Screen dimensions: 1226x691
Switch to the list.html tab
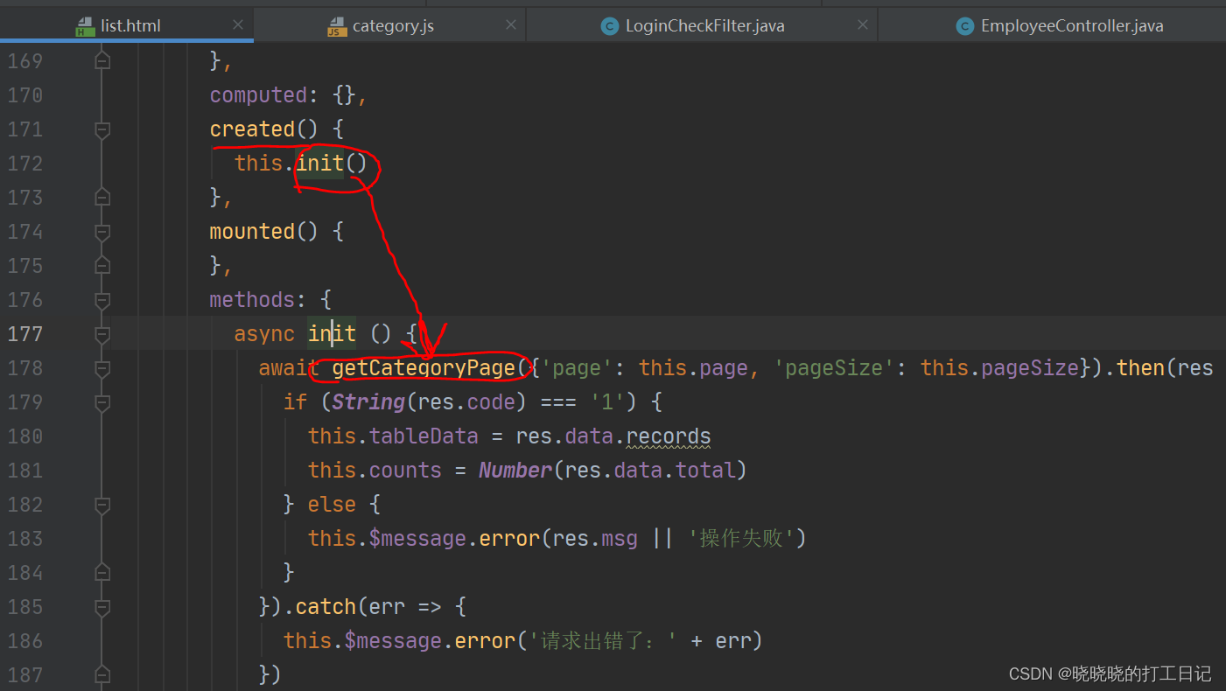pyautogui.click(x=127, y=25)
